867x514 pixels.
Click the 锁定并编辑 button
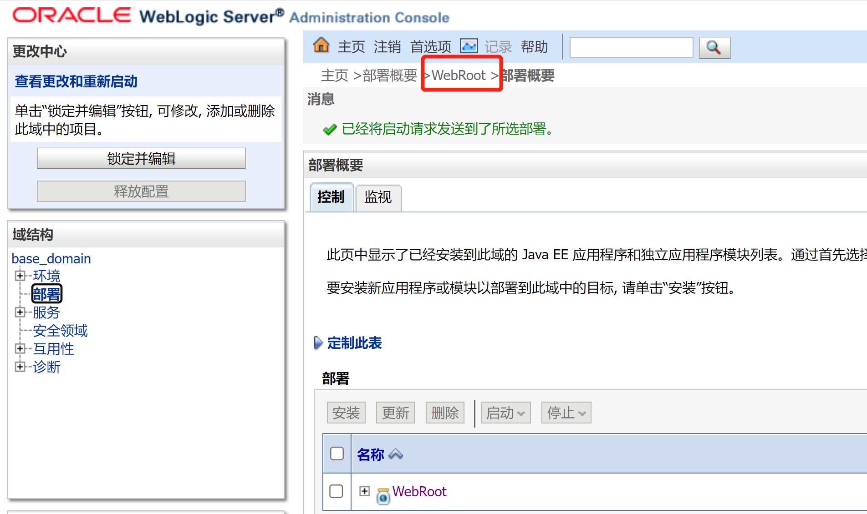pos(141,158)
